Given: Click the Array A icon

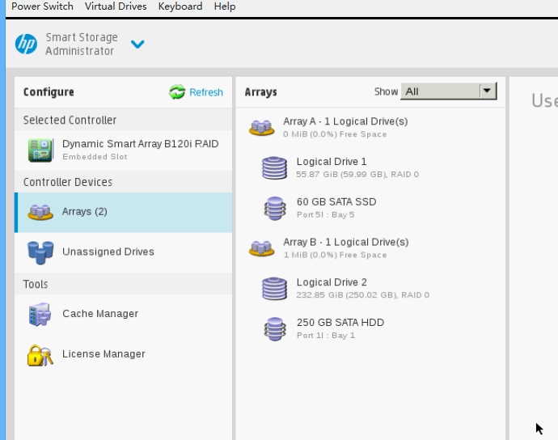Looking at the screenshot, I should coord(261,128).
